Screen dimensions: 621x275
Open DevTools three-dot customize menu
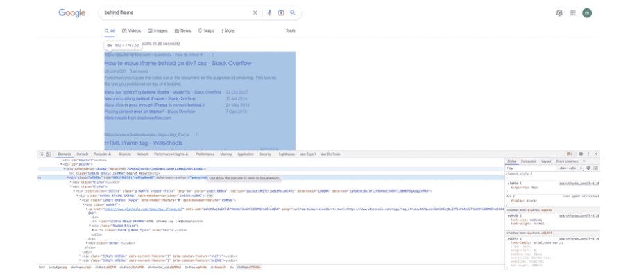(588, 154)
